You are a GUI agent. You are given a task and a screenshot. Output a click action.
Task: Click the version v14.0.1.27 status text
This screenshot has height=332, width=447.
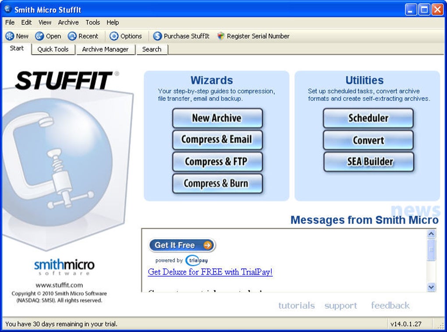[x=406, y=324]
